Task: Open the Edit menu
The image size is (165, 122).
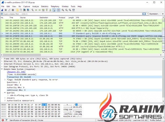Action: [8, 7]
